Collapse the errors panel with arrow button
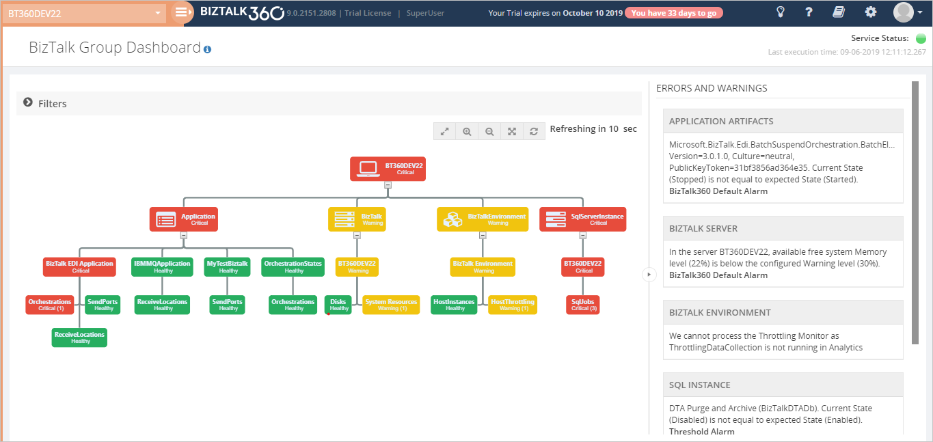The height and width of the screenshot is (442, 933). [648, 275]
